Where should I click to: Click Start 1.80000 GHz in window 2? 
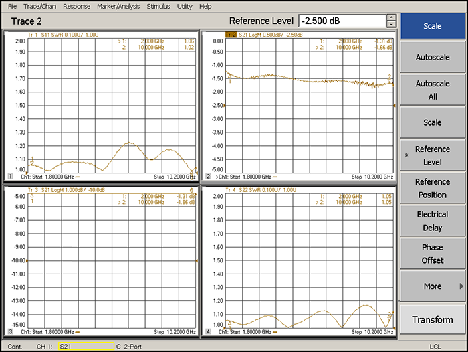coord(251,177)
